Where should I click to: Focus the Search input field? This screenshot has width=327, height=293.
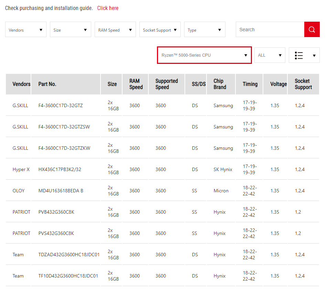[x=270, y=29]
